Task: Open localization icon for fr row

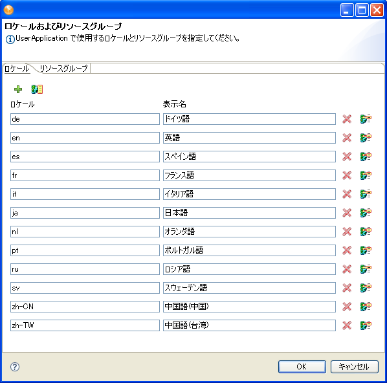Action: pyautogui.click(x=366, y=175)
